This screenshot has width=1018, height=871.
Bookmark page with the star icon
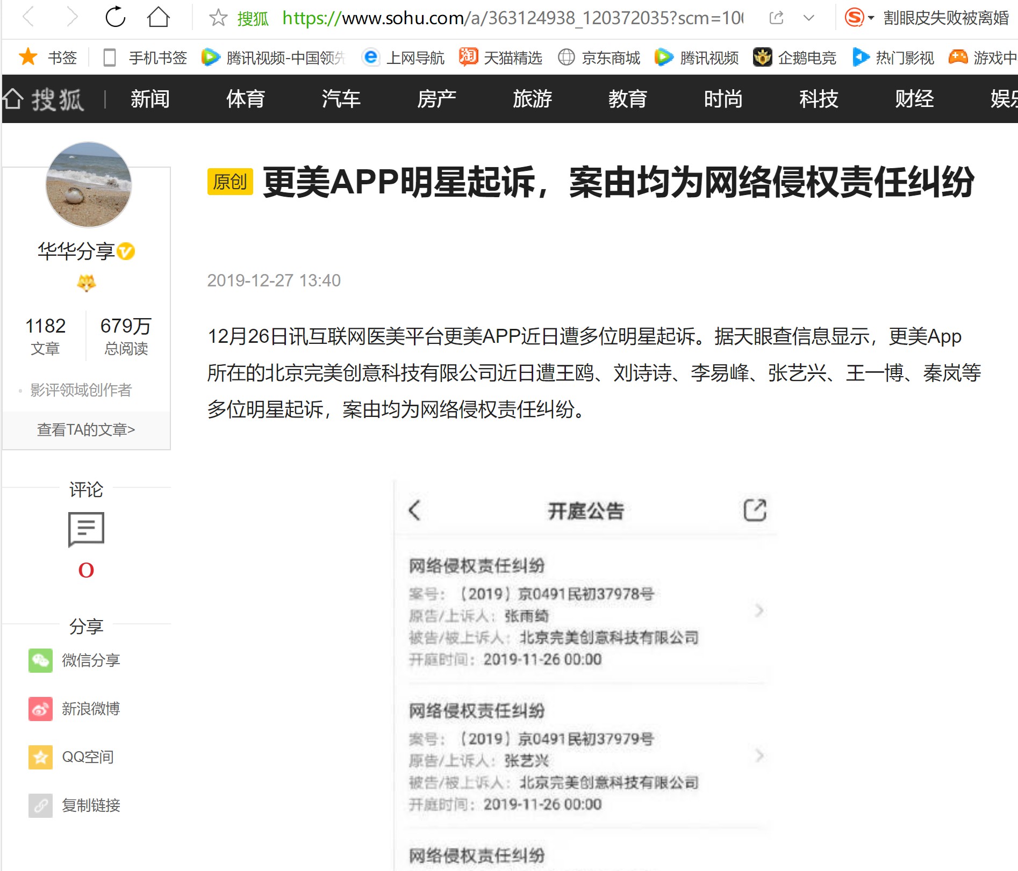tap(218, 18)
